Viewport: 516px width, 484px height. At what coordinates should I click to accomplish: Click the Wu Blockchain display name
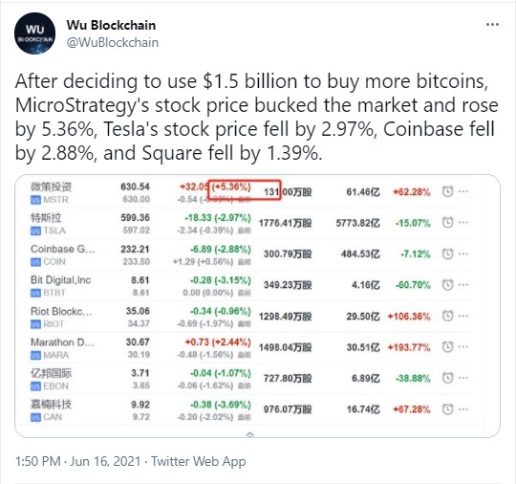111,25
